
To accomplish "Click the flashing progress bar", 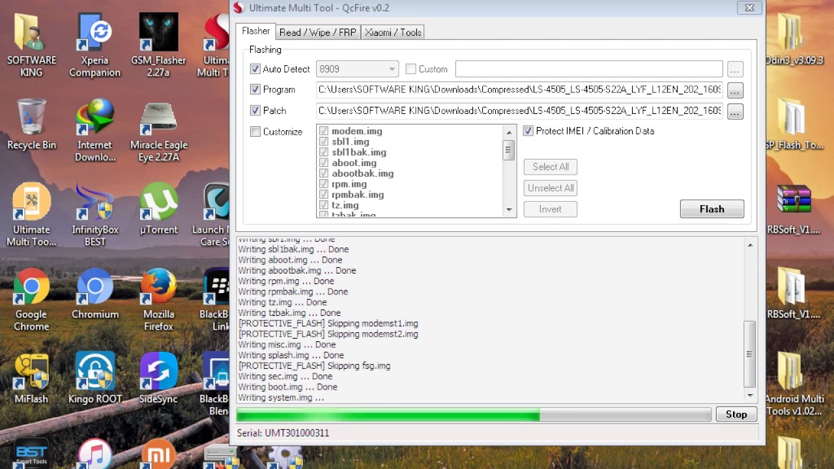I will tap(474, 415).
